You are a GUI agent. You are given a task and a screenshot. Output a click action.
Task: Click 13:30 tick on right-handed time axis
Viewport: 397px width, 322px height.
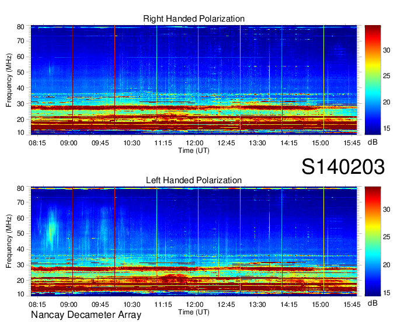click(x=257, y=143)
